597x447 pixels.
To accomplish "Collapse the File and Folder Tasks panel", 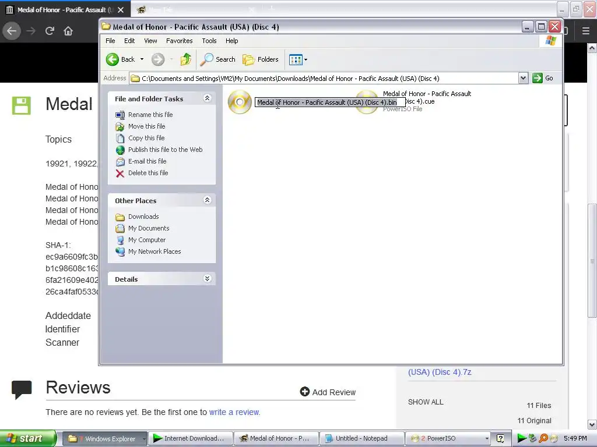I will click(x=207, y=98).
